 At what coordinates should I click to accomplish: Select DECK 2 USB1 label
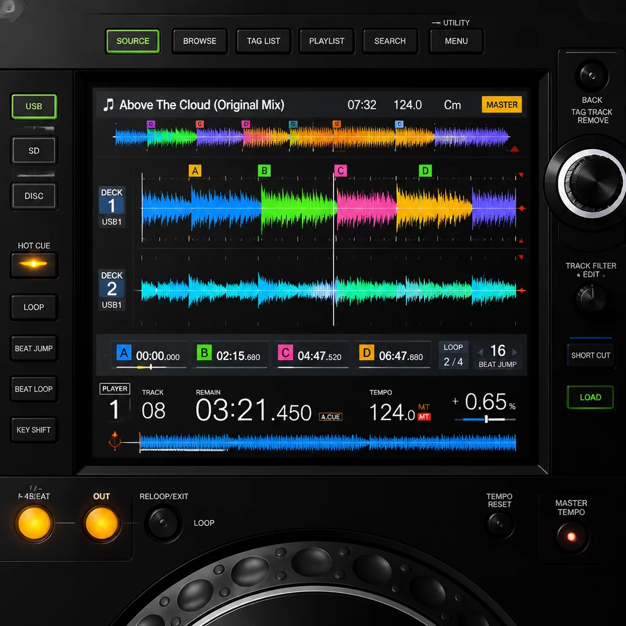click(x=112, y=289)
